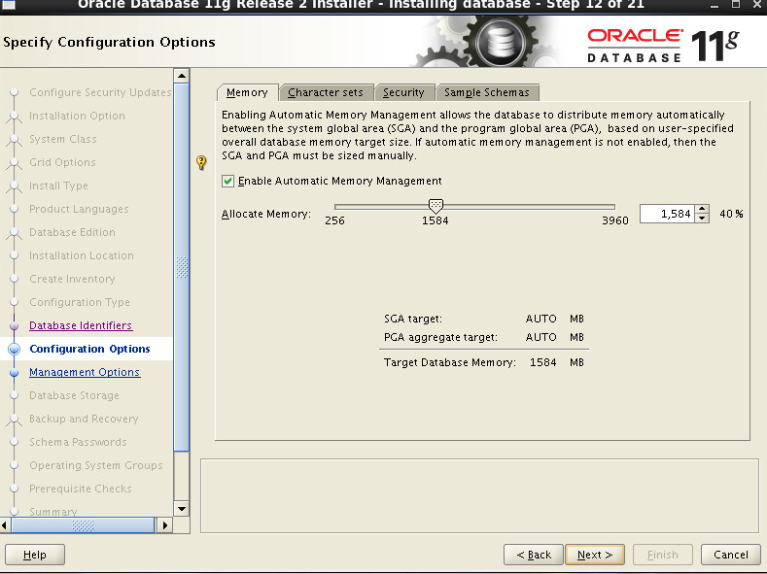The height and width of the screenshot is (574, 767).
Task: Click the disabled Prerequisite Checks step
Action: 81,489
